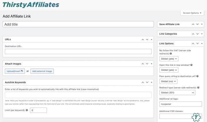Click the Upload/Insert button
Image resolution: width=207 pixels, height=122 pixels.
click(x=15, y=71)
